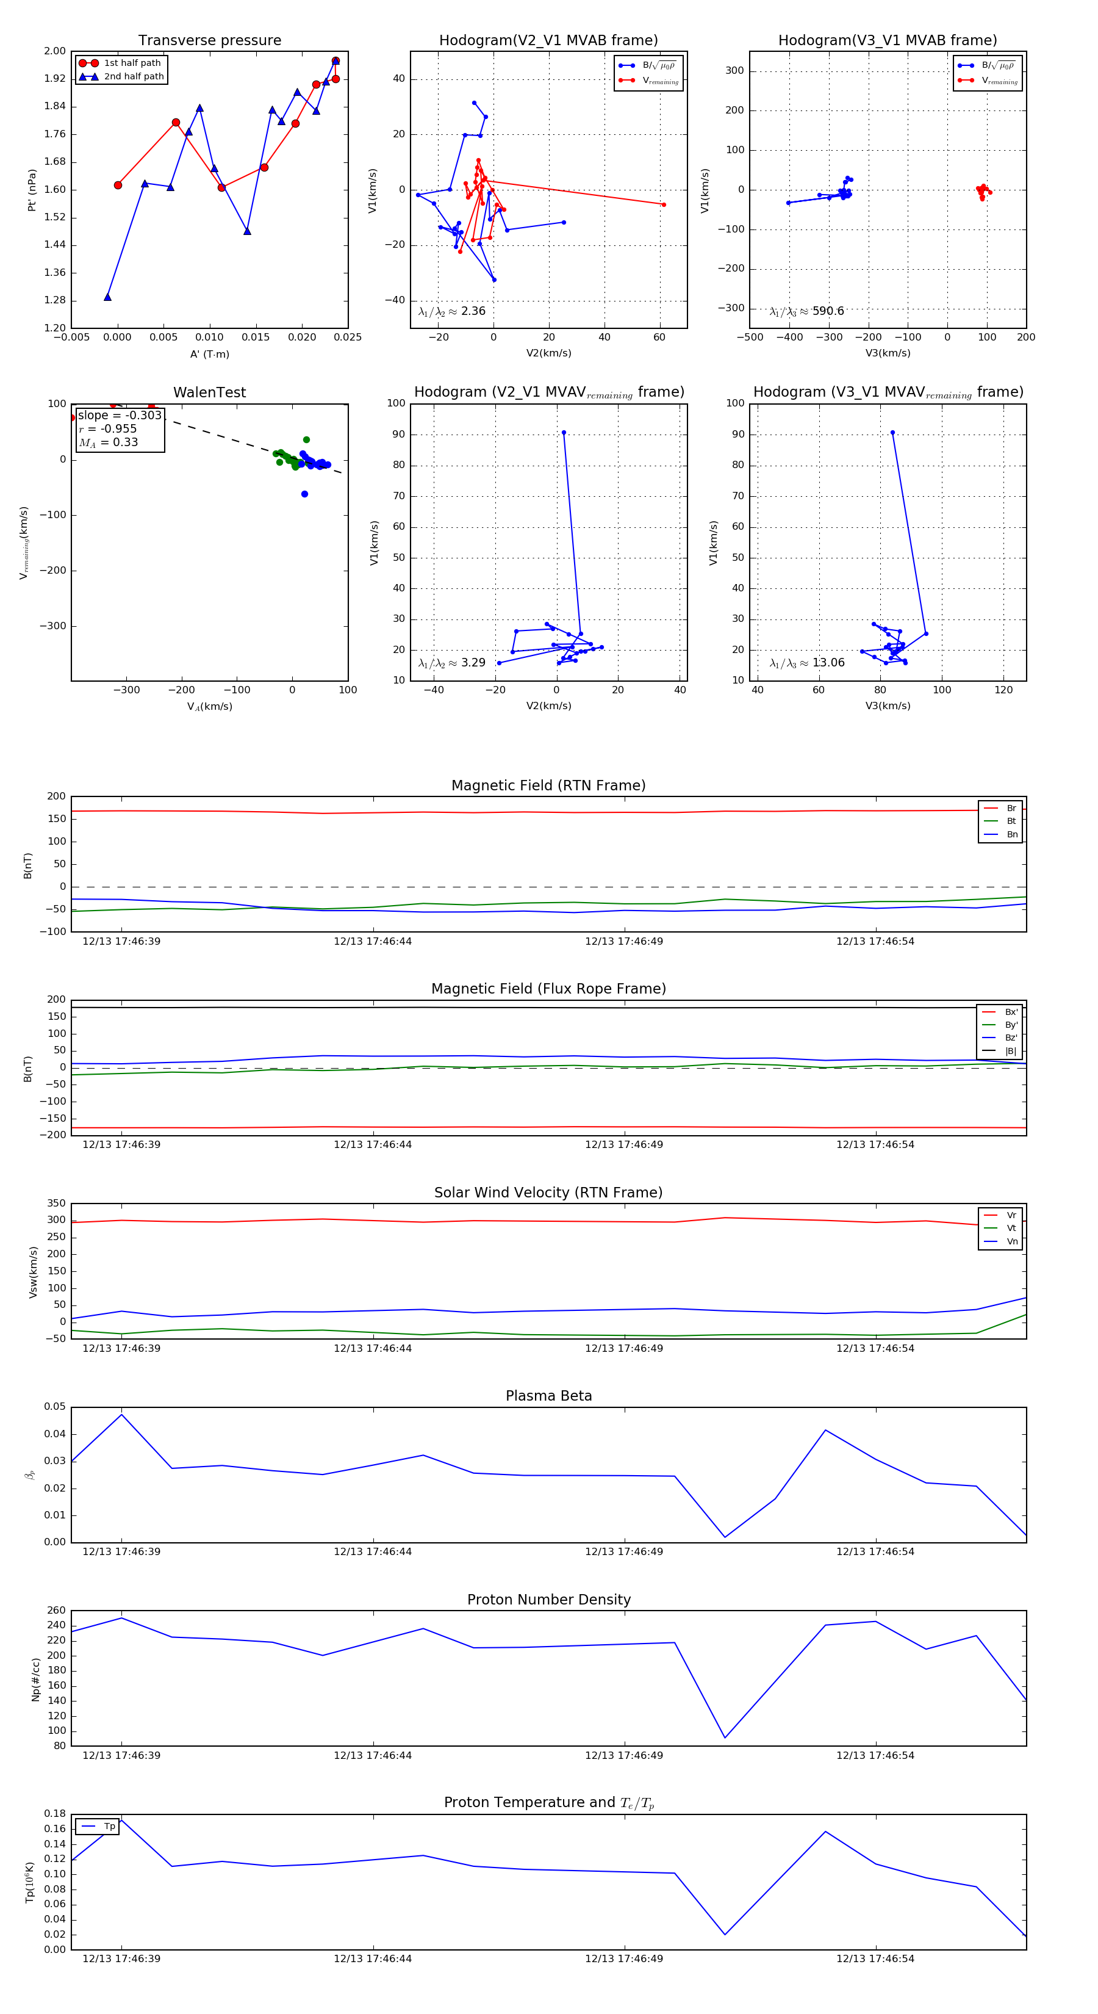Click the "Vsw(km/s)" y-axis label
Viewport: 1098px width, 2014px height.
pos(33,1272)
